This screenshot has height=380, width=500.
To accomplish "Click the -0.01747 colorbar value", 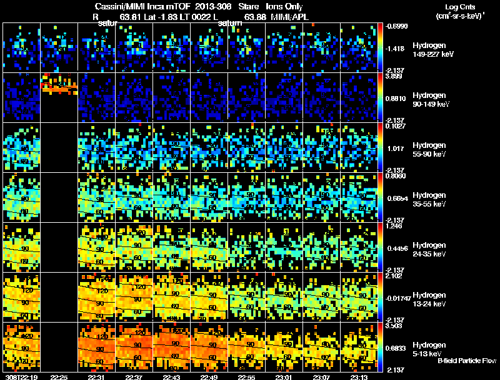I will click(397, 298).
